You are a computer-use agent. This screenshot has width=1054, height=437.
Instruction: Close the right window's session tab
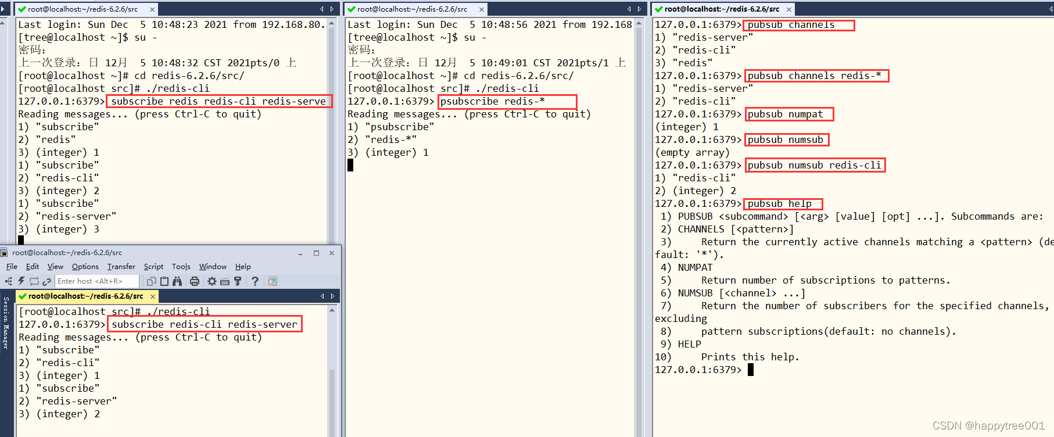pos(789,9)
